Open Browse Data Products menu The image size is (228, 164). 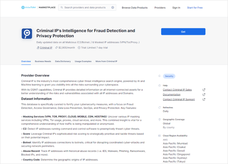pyautogui.click(x=135, y=8)
